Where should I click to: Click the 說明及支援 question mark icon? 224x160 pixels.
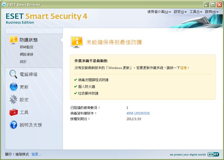[x=13, y=125]
